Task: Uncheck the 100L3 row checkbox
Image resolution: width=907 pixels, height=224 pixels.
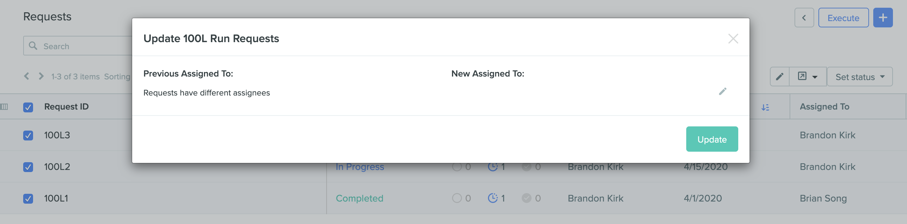Action: (x=28, y=136)
